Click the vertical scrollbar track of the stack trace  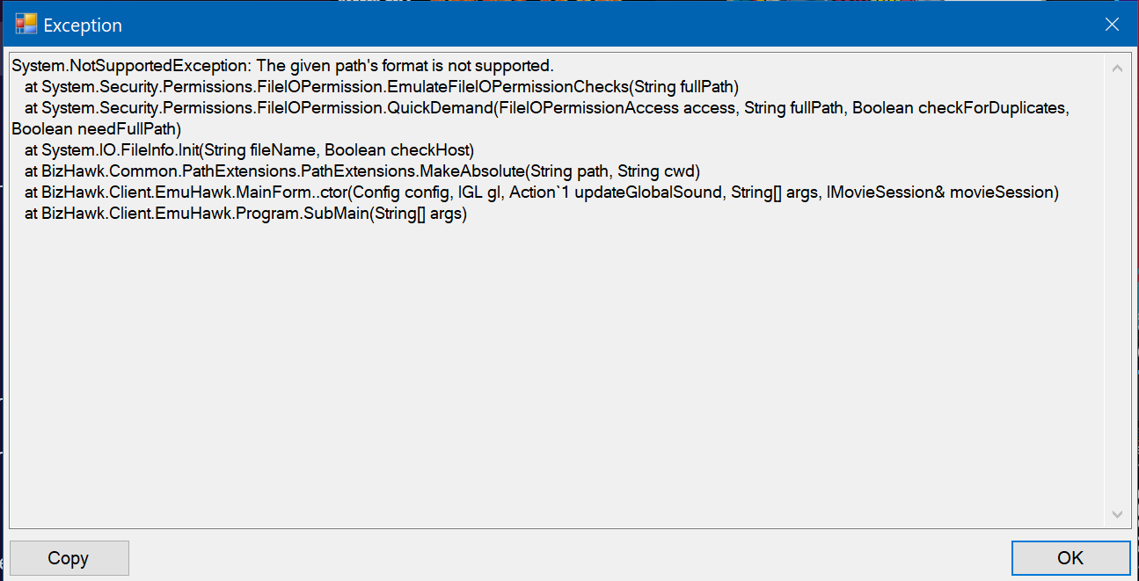click(x=1117, y=290)
